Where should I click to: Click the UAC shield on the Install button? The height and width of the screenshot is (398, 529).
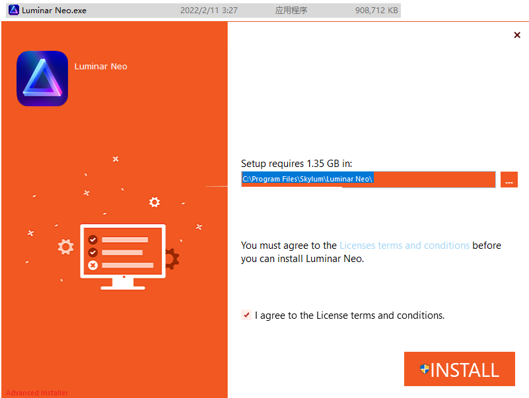425,370
